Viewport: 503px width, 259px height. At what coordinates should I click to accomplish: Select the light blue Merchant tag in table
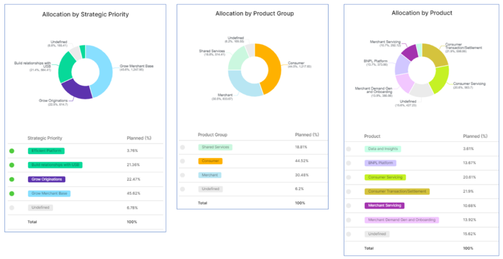(210, 175)
